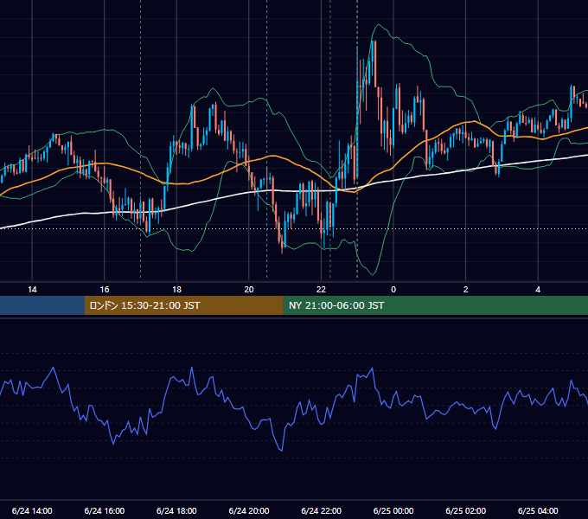Click the upper time axis label 20
Screen dimensions: 588x519
coord(249,290)
